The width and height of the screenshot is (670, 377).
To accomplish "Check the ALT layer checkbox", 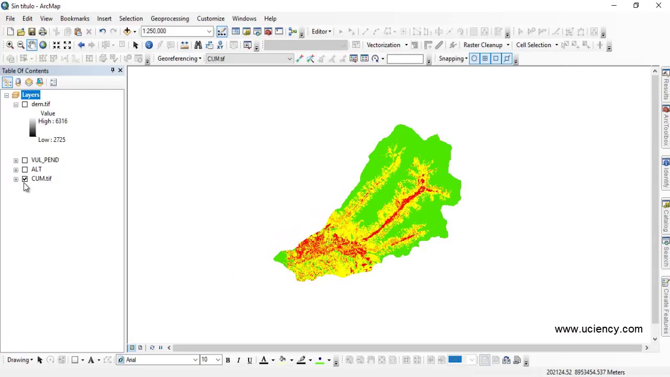I will pos(25,169).
